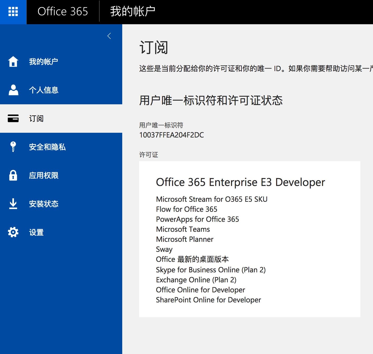Screen dimensions: 373x354
Task: Click Office 最新的桌面版本 entry
Action: [192, 259]
